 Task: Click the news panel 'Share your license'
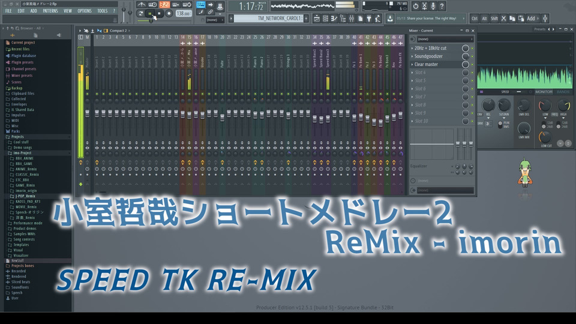point(431,19)
